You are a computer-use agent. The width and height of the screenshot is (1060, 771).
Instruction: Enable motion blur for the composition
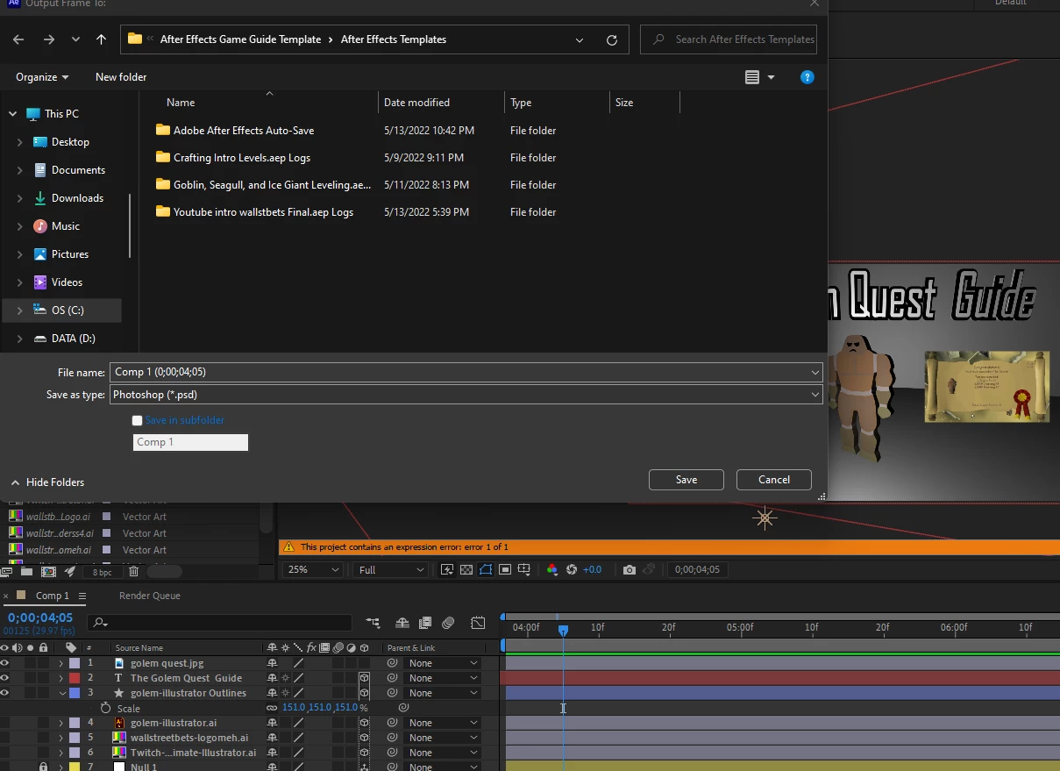point(448,623)
